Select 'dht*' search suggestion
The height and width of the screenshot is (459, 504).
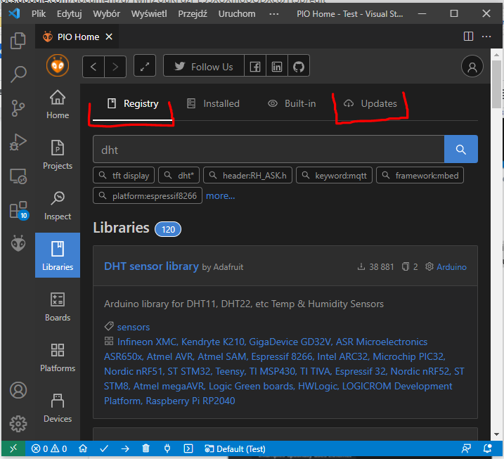(x=179, y=176)
